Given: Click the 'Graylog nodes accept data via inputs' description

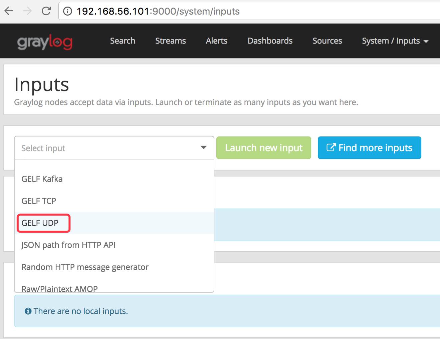Looking at the screenshot, I should [186, 102].
